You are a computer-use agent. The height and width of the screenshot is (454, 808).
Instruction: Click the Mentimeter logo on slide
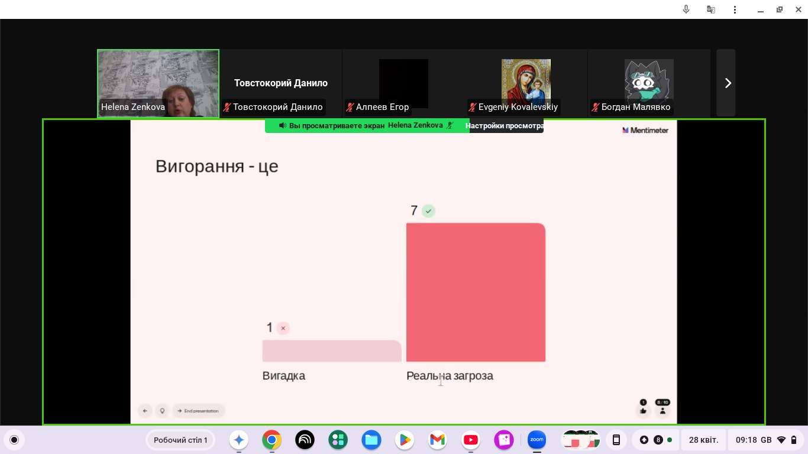[x=645, y=130]
